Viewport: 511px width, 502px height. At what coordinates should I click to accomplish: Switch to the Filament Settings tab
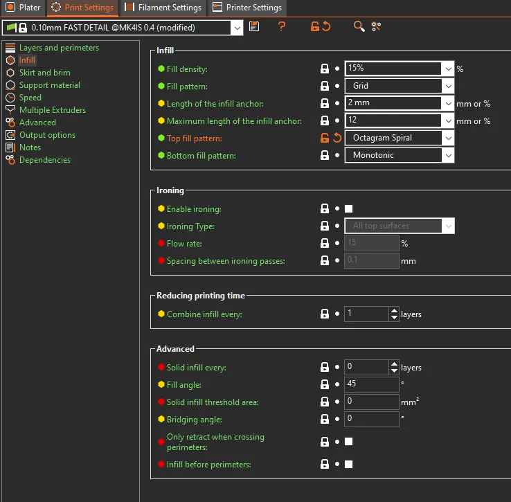(163, 8)
